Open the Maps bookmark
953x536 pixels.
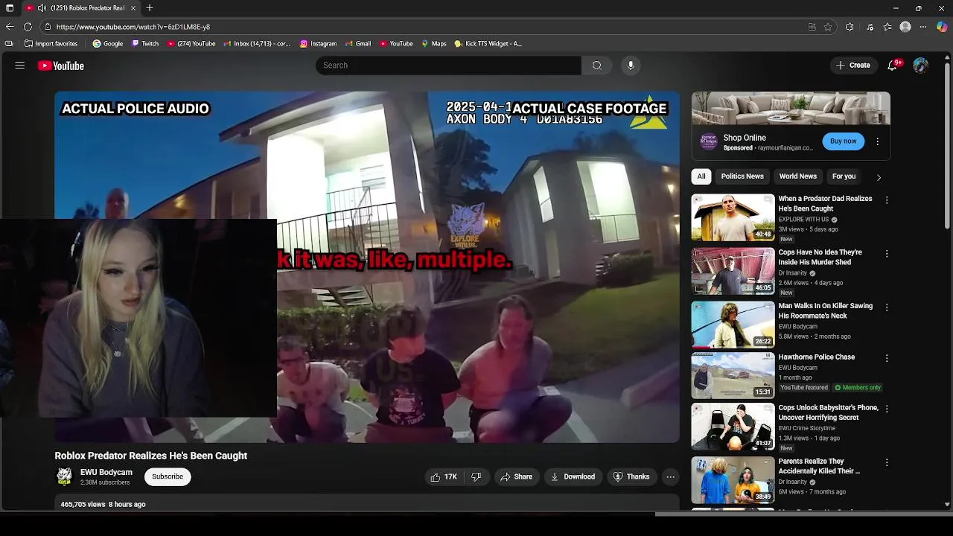pyautogui.click(x=433, y=44)
